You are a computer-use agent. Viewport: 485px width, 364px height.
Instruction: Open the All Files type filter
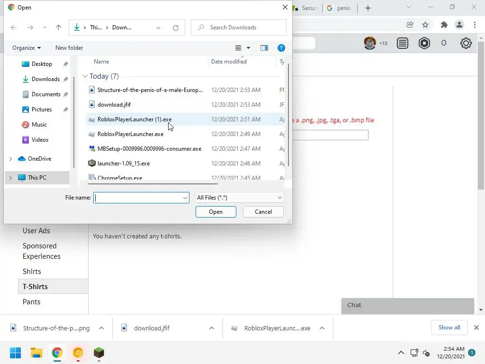pos(239,198)
